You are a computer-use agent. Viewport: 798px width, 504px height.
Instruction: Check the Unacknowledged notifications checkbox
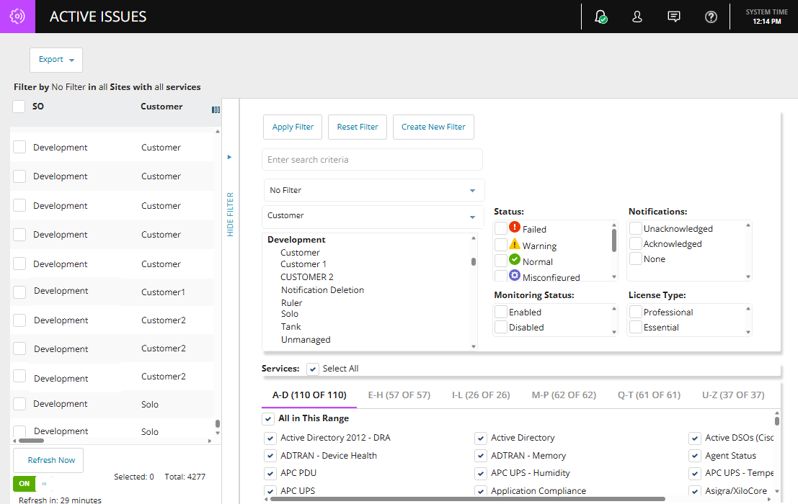pos(636,228)
